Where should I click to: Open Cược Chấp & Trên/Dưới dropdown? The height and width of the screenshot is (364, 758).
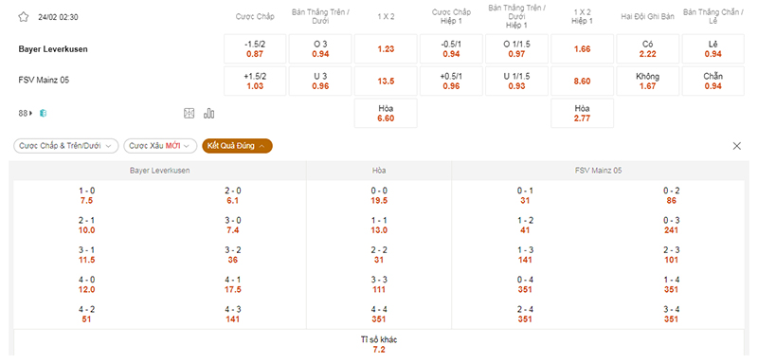[65, 146]
